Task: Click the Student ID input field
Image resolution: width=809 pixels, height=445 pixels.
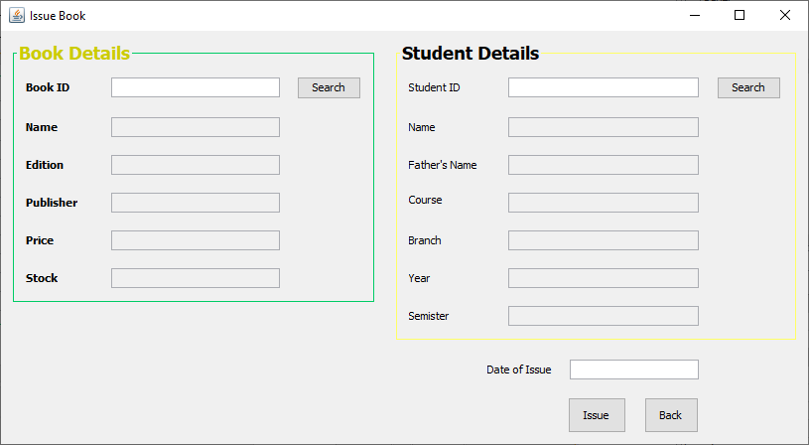Action: [603, 87]
